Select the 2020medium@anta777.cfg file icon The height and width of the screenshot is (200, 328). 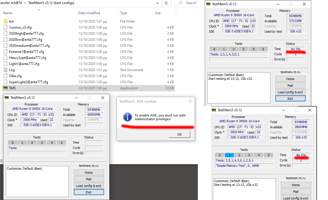pos(5,45)
